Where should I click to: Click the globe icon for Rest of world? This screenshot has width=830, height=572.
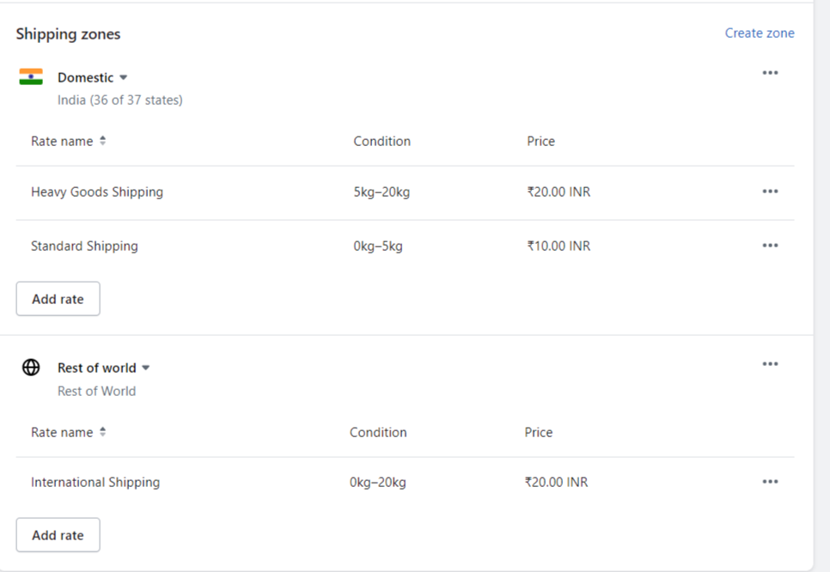coord(31,368)
